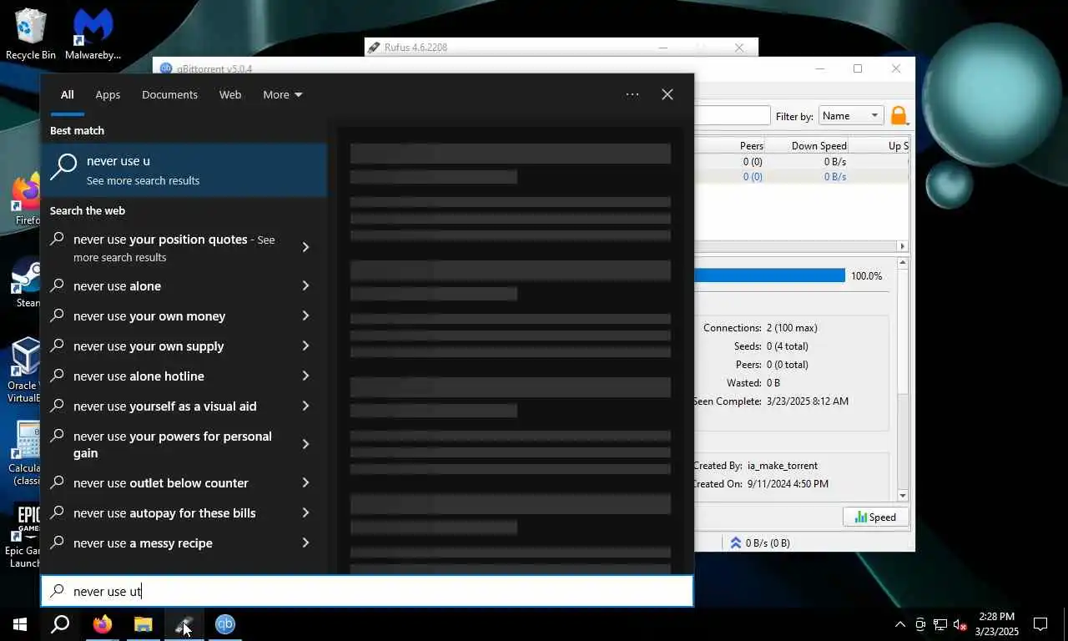Image resolution: width=1068 pixels, height=641 pixels.
Task: Click the 100.0% progress bar in qBittorrent
Action: (769, 275)
